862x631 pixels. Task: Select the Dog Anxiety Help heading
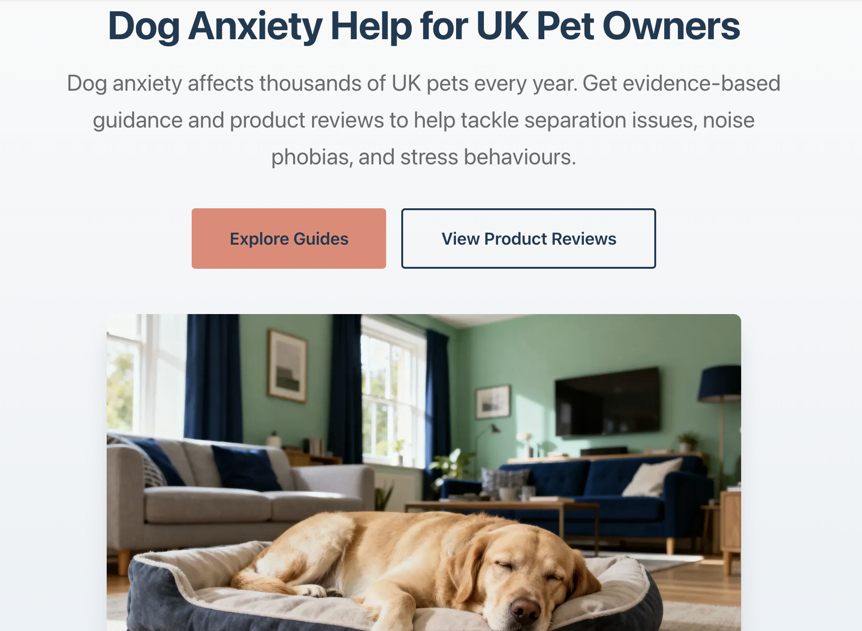424,26
